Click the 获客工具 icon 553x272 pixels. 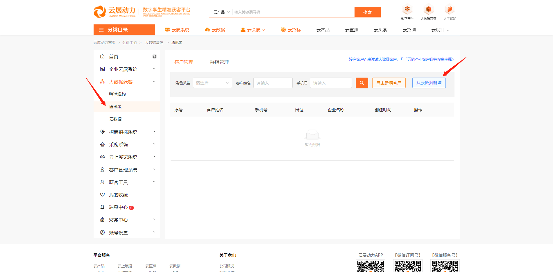(102, 182)
